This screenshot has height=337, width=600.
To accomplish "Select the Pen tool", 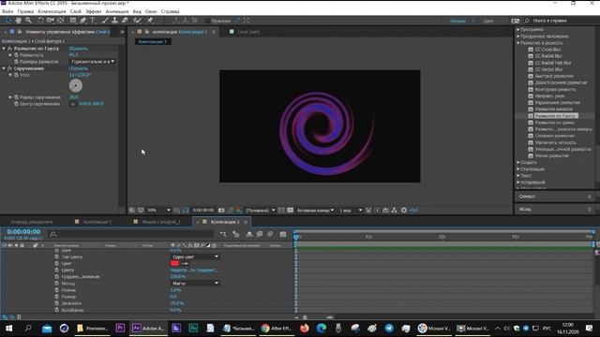I will [83, 21].
